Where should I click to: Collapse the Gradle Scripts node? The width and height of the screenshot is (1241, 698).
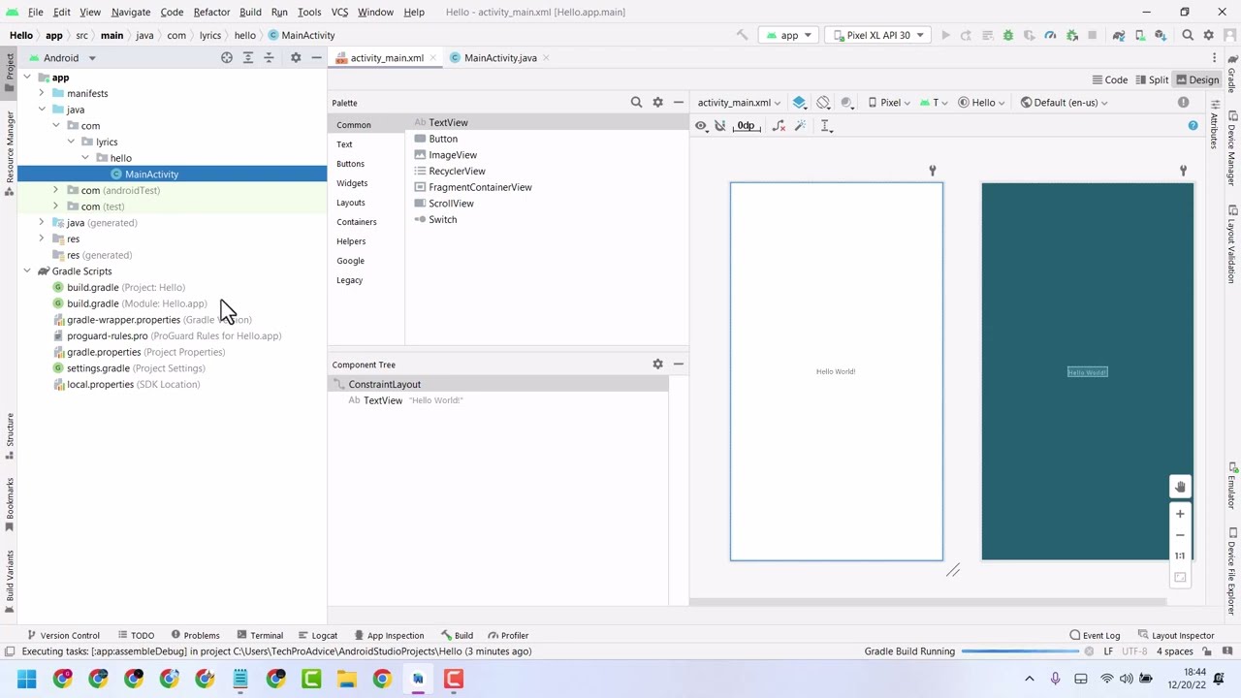[x=27, y=271]
